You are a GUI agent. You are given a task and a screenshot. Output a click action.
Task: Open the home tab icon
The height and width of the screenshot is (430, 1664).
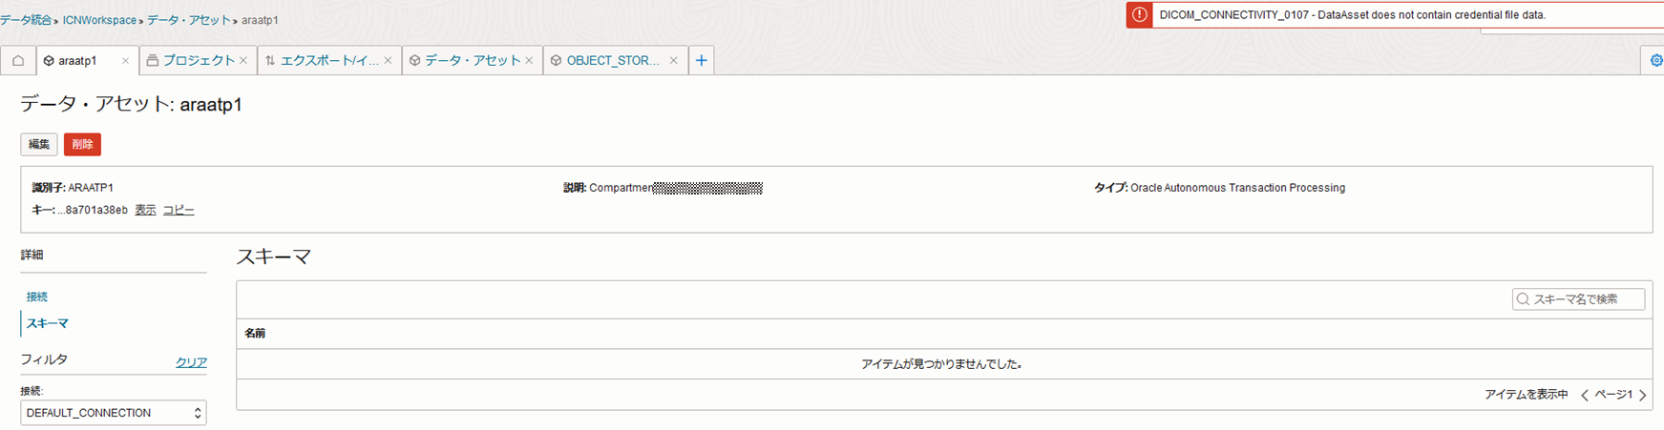(x=18, y=60)
